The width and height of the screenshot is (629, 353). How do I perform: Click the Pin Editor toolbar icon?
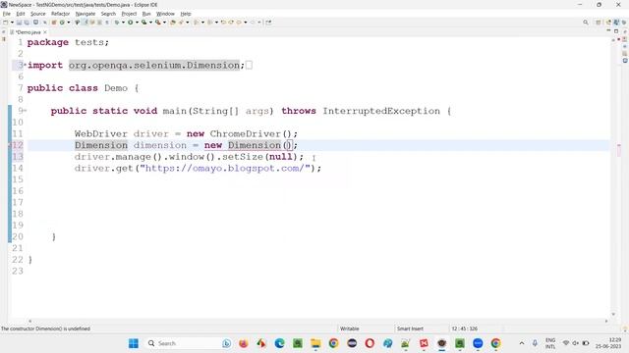pos(268,23)
